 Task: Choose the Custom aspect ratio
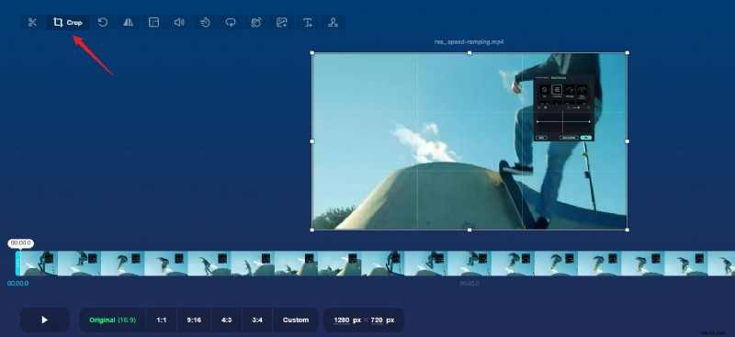[296, 320]
